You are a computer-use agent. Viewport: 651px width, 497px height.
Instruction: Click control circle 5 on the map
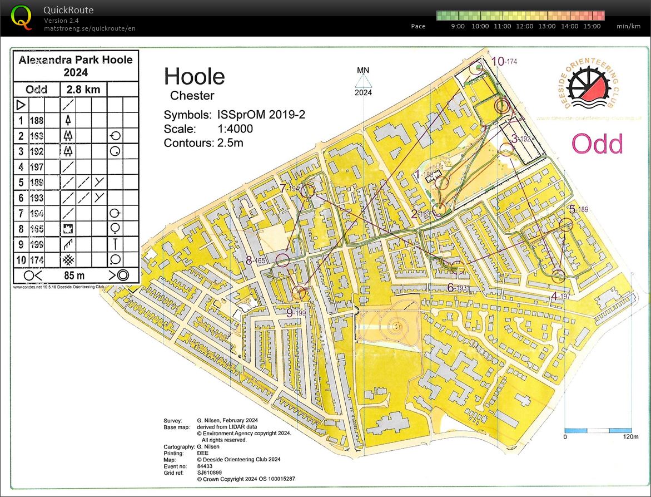[x=566, y=224]
